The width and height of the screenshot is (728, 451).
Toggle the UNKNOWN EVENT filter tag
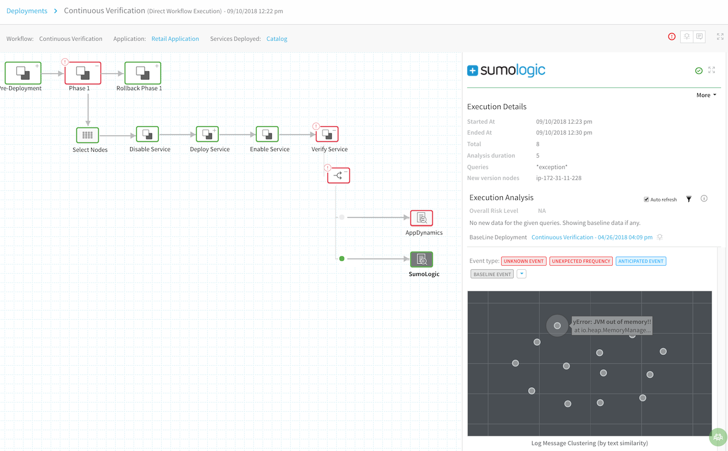point(524,261)
